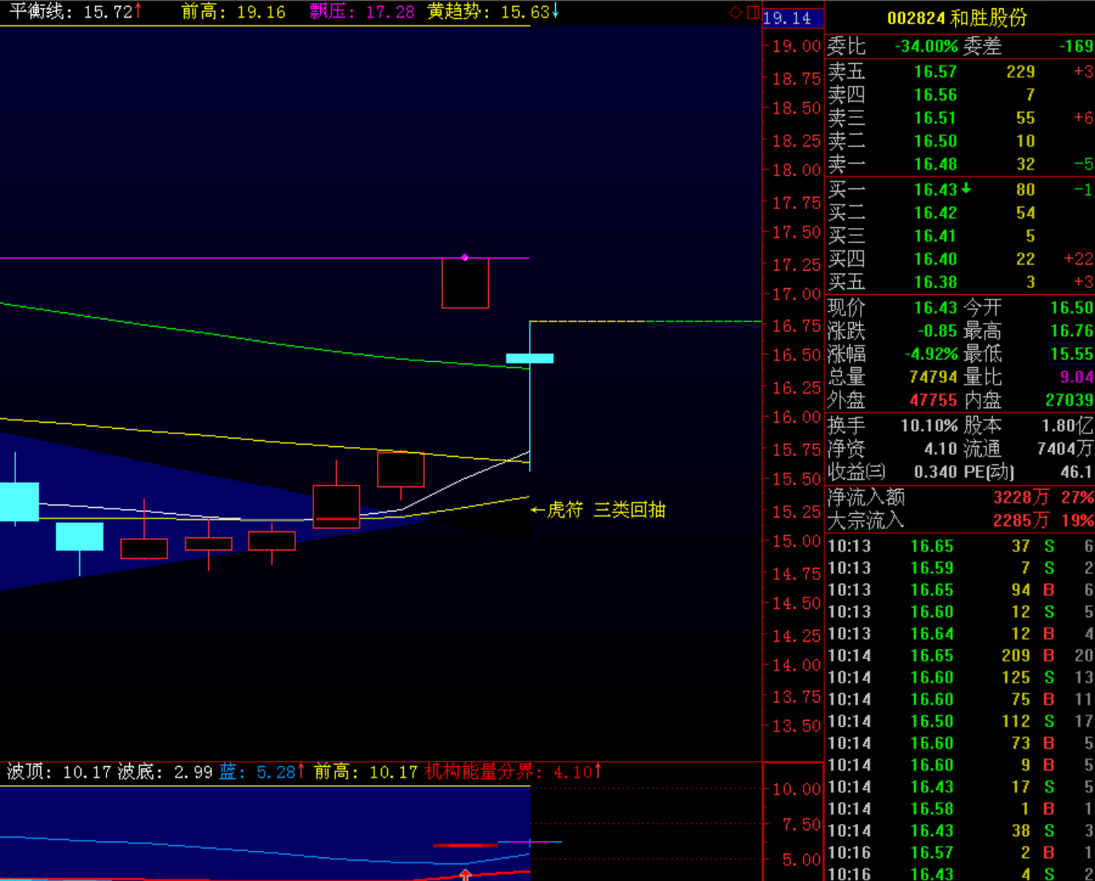The image size is (1095, 881).
Task: Click the 虎符 三类回抽 chart annotation
Action: [598, 510]
